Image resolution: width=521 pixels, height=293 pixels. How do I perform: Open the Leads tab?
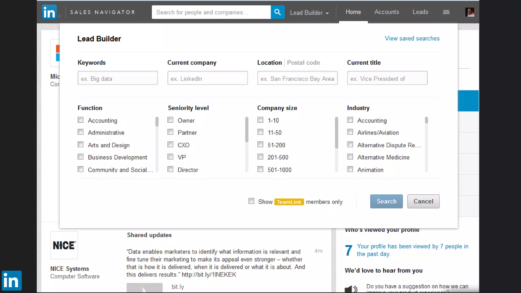pyautogui.click(x=420, y=12)
